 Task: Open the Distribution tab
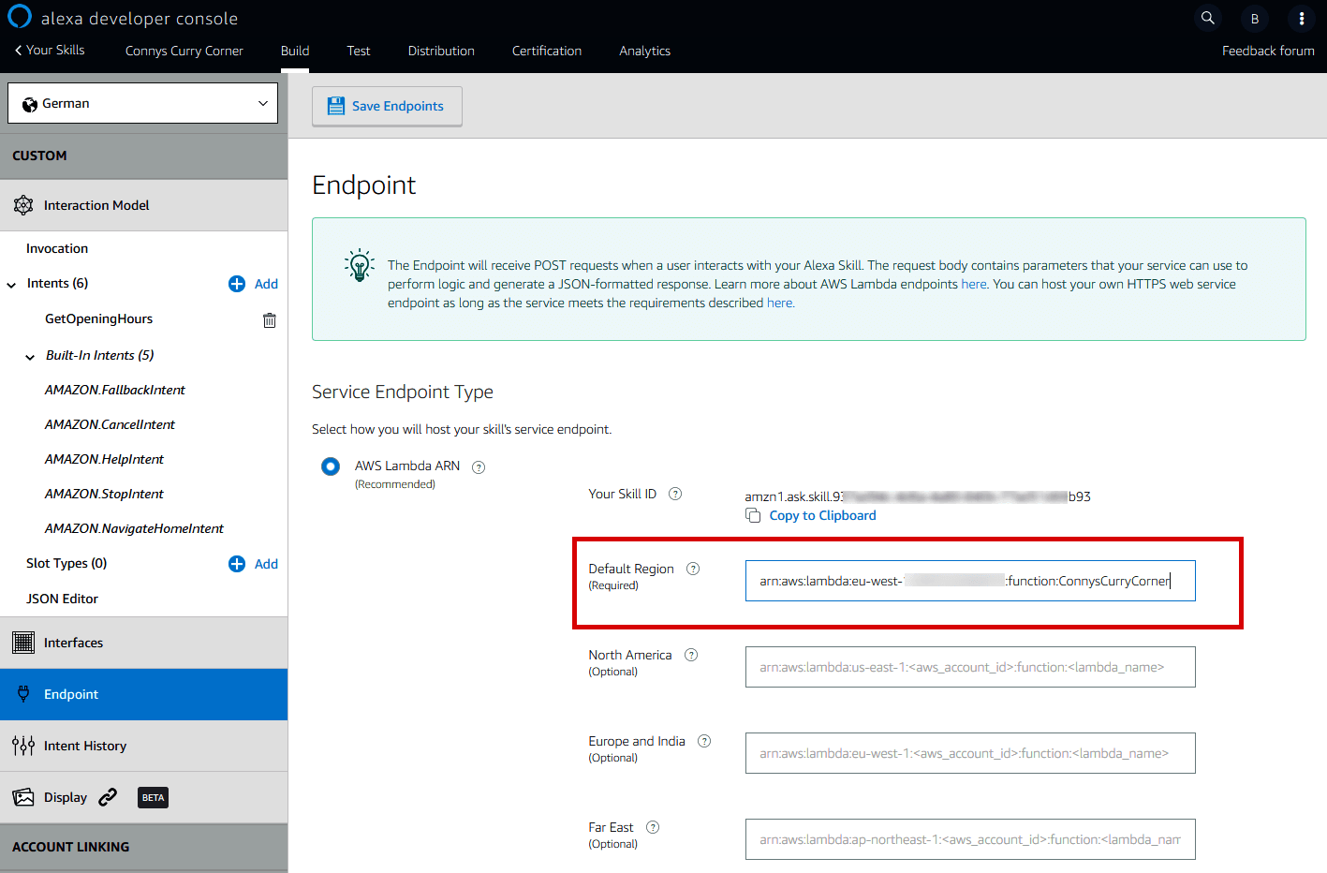pyautogui.click(x=441, y=51)
